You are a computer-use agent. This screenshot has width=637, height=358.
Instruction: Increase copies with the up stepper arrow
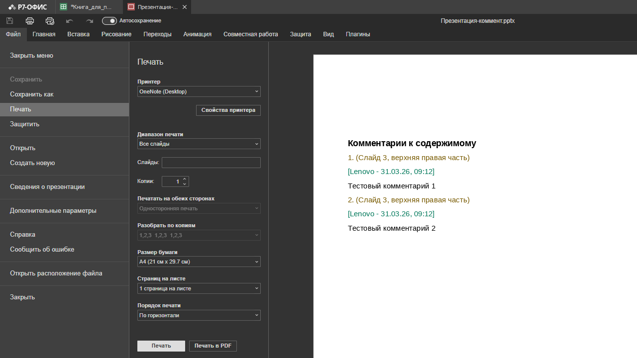tap(185, 179)
